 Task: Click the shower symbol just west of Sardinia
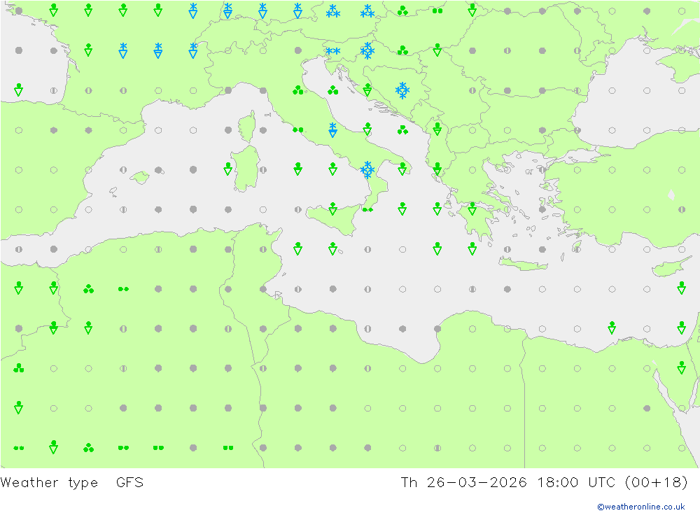(x=227, y=169)
